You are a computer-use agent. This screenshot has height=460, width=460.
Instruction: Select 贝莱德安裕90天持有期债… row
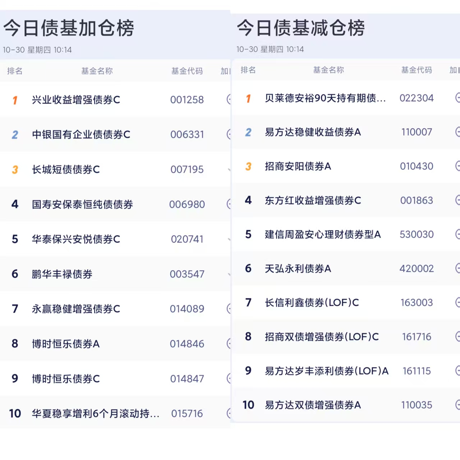(x=346, y=98)
